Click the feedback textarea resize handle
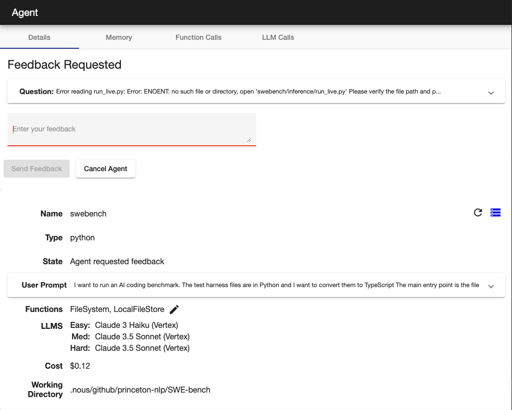The image size is (512, 410). (x=249, y=140)
